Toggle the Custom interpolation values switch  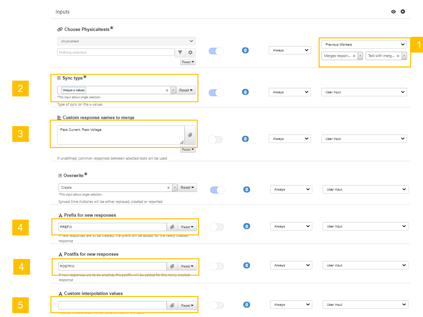click(217, 305)
